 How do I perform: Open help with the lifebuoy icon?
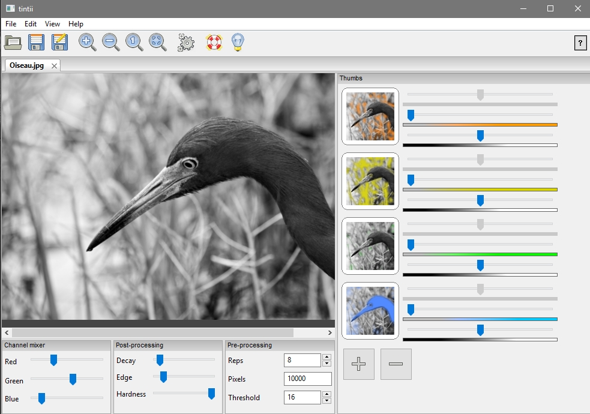[214, 43]
